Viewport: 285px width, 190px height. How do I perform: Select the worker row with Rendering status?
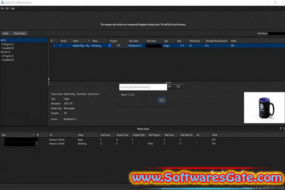pyautogui.click(x=142, y=144)
